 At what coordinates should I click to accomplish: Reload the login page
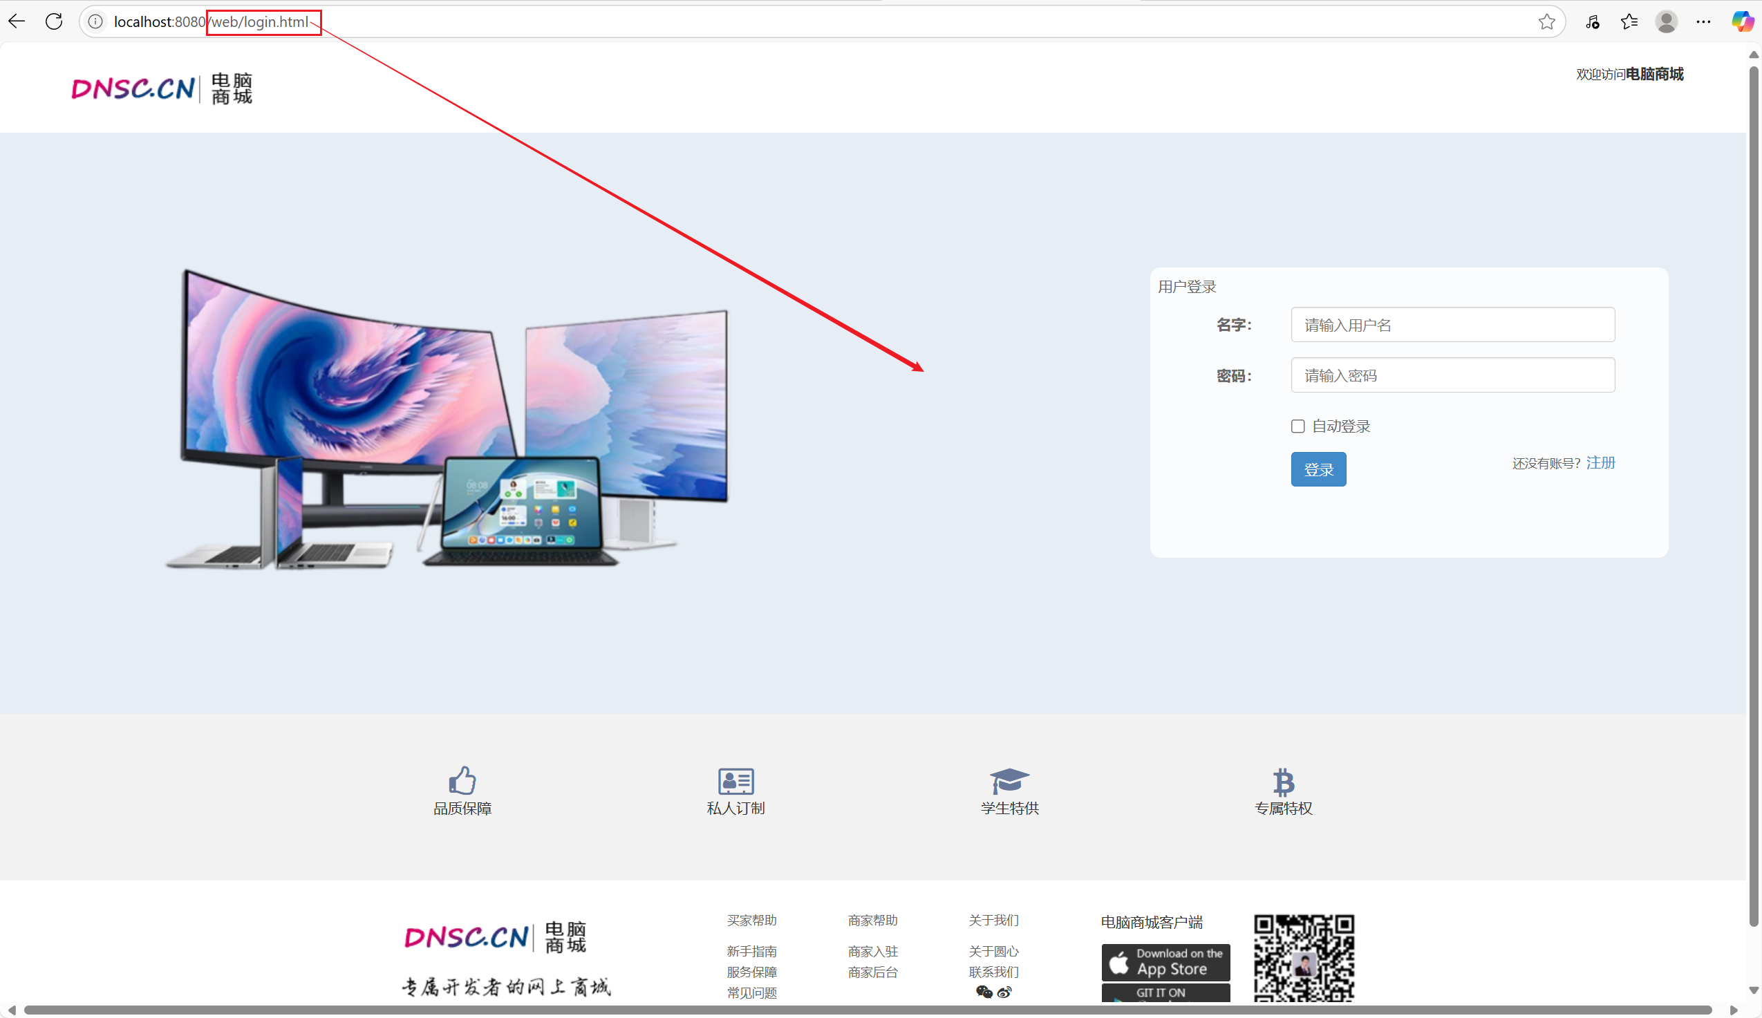point(54,21)
